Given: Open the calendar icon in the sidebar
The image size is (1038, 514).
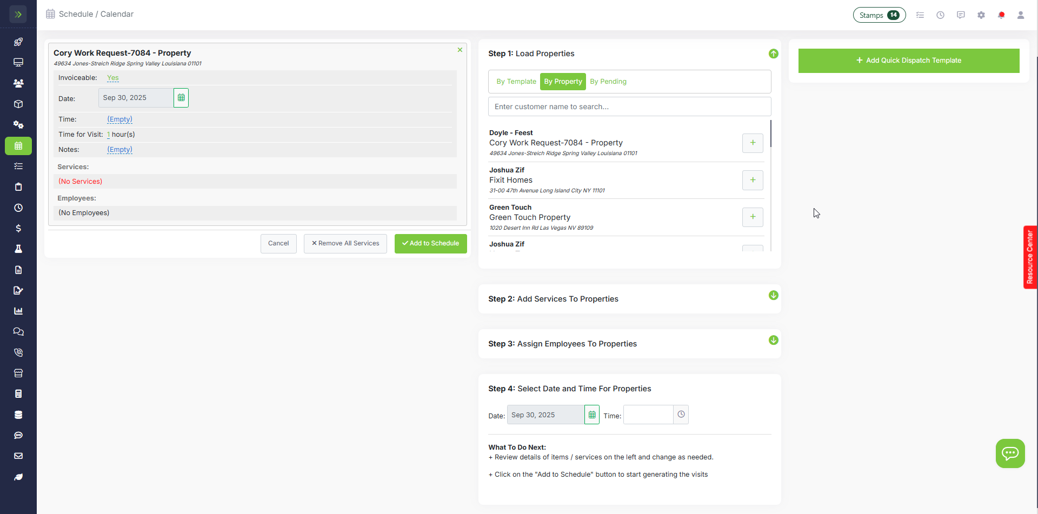Looking at the screenshot, I should click(x=18, y=146).
